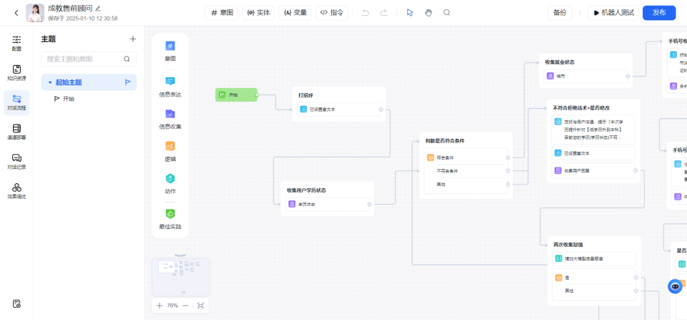
Task: Click the blue 发布 publish button
Action: point(658,13)
